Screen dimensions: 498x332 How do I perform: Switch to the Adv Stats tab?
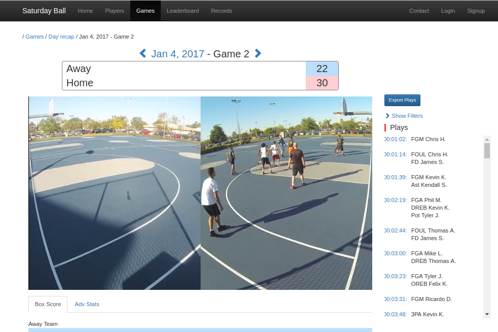(87, 304)
